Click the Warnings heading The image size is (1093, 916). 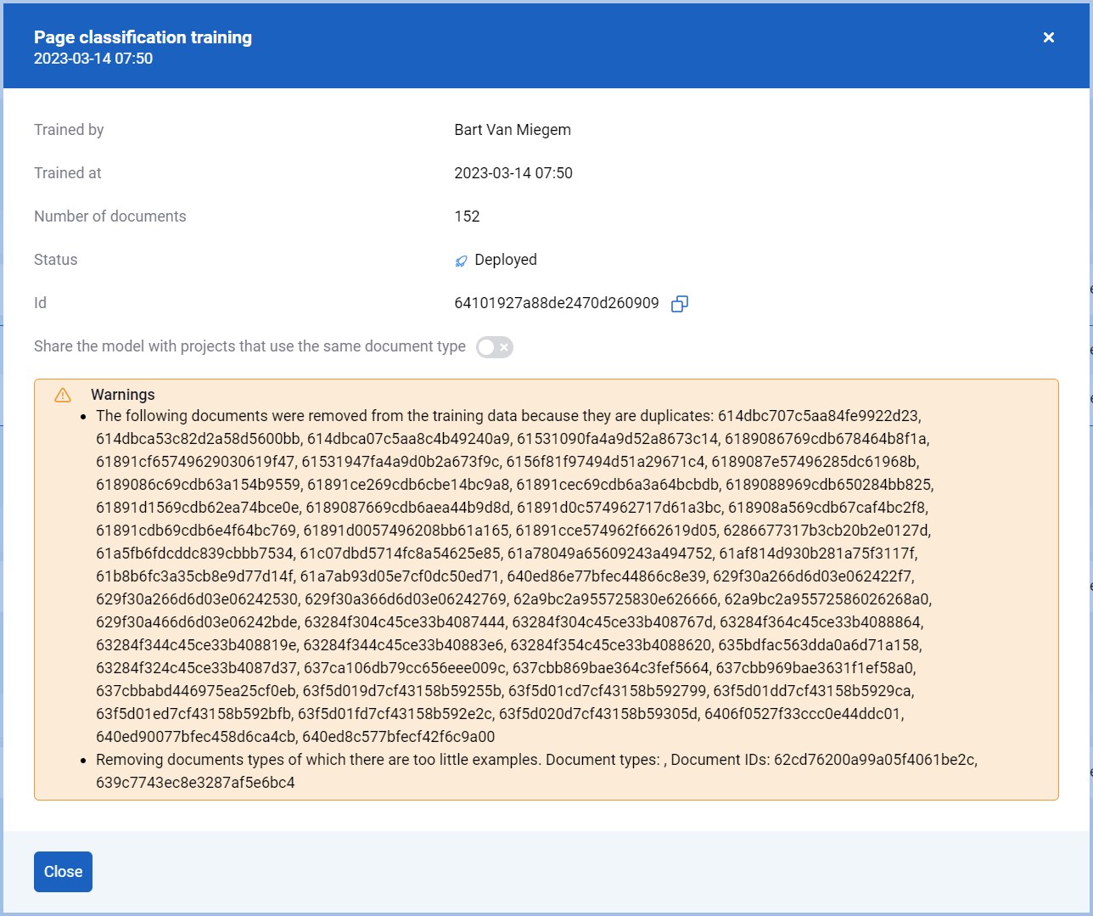pyautogui.click(x=123, y=395)
